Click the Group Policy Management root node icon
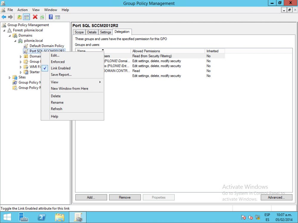Image resolution: width=298 pixels, height=223 pixels. 4,25
